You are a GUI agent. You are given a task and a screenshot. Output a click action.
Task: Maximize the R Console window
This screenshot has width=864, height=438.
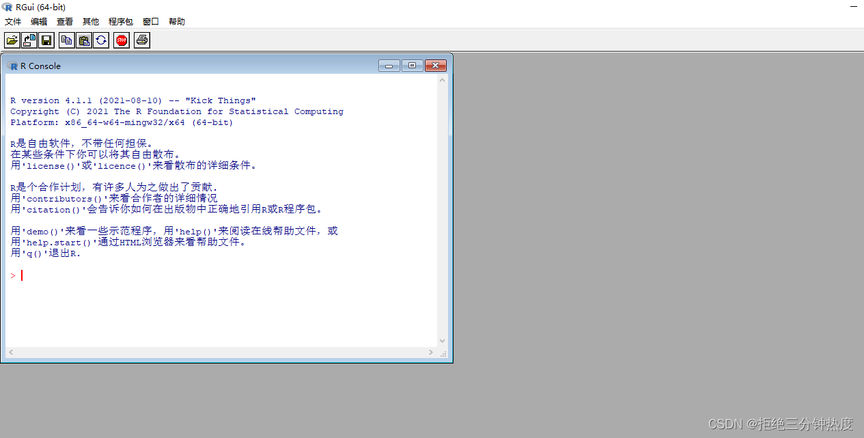pyautogui.click(x=413, y=66)
